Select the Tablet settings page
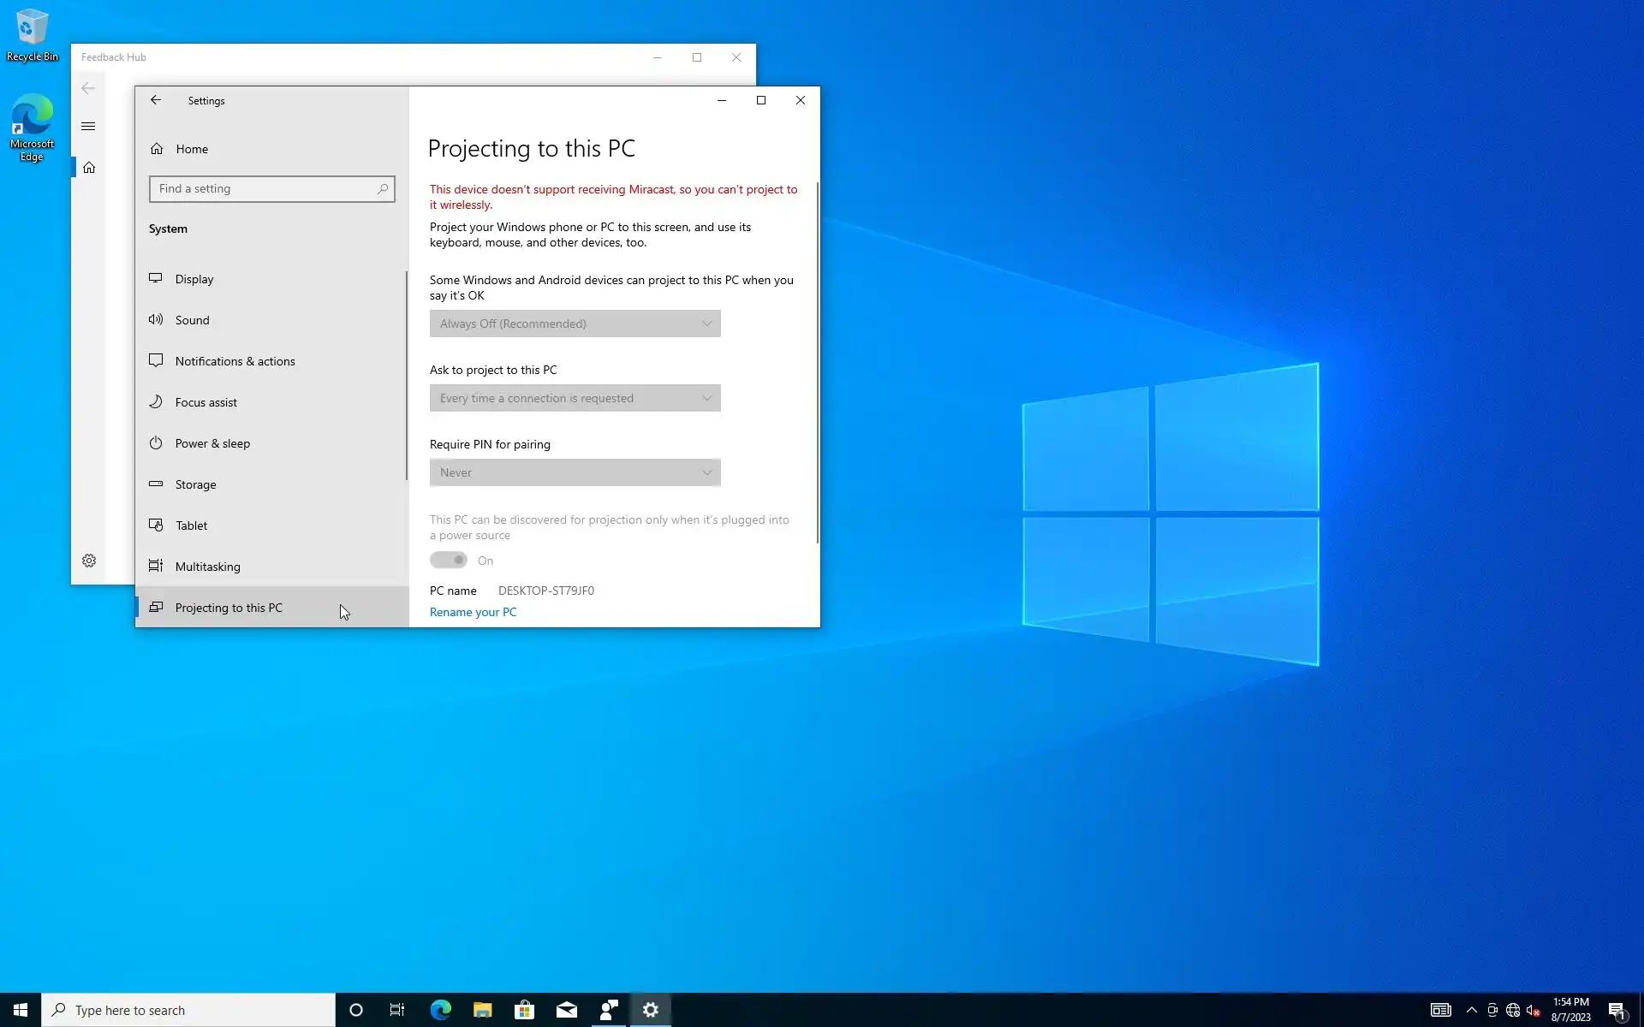Screen dimensions: 1644x1027 [192, 525]
